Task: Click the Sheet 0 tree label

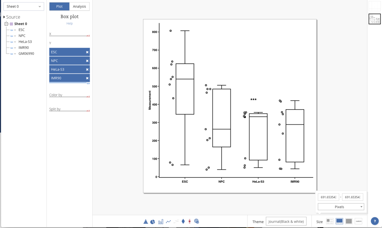Action: 21,24
